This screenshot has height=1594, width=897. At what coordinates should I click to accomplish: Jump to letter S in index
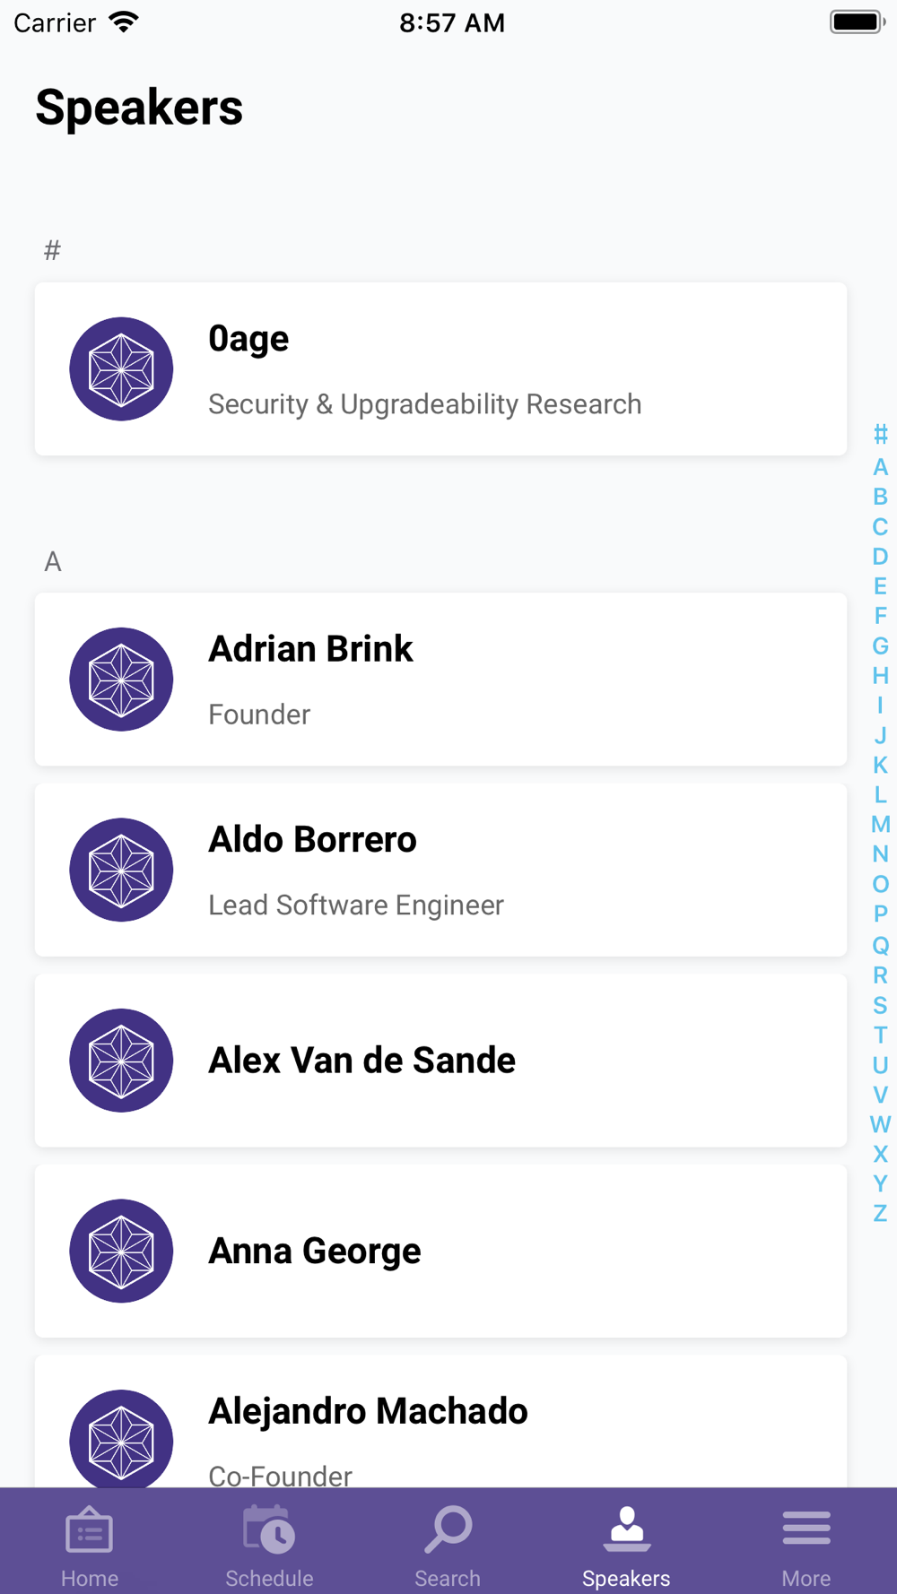pos(880,1005)
